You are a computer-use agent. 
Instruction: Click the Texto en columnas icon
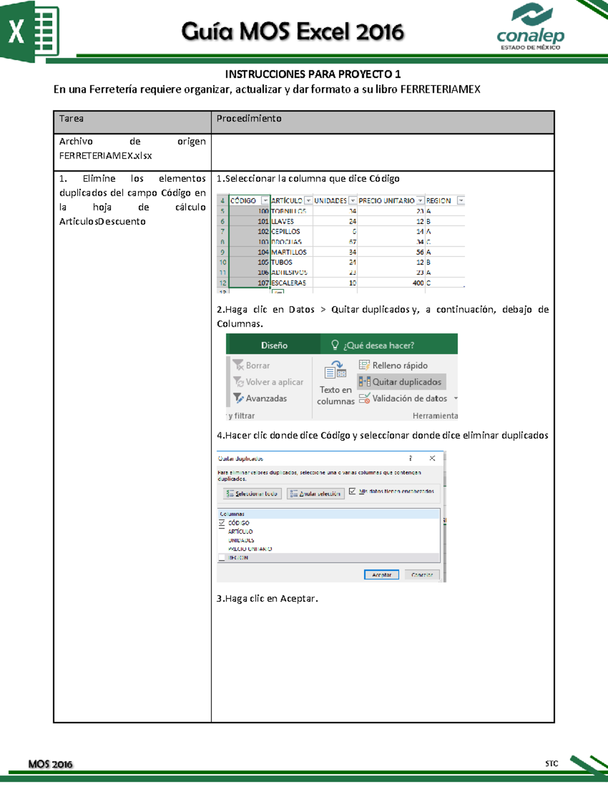(x=336, y=371)
